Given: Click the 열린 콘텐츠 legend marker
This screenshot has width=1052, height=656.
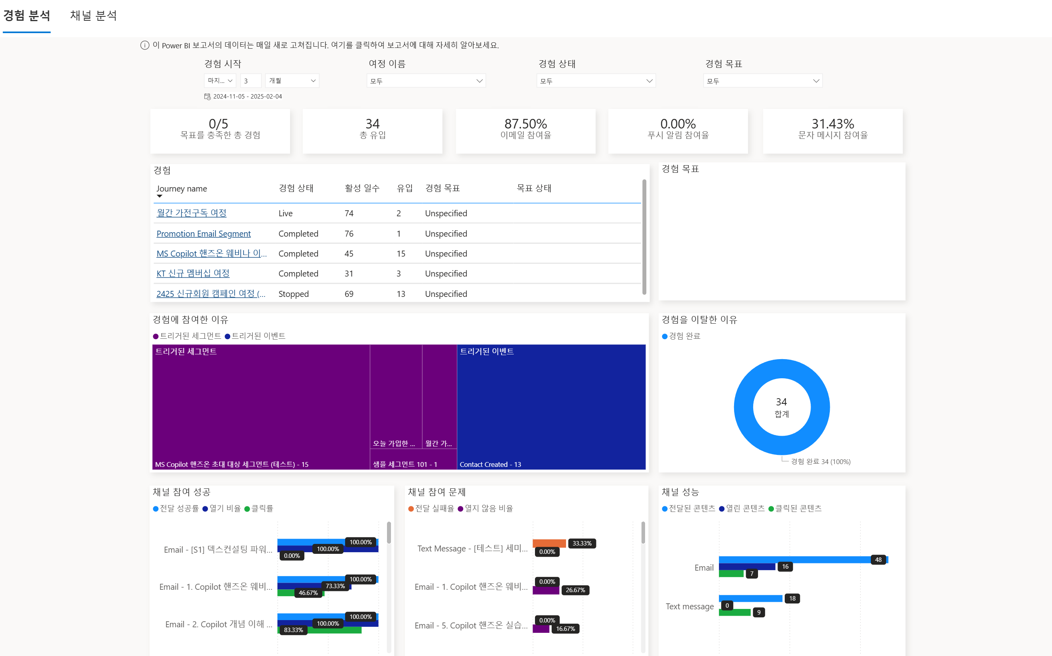Looking at the screenshot, I should click(x=722, y=508).
